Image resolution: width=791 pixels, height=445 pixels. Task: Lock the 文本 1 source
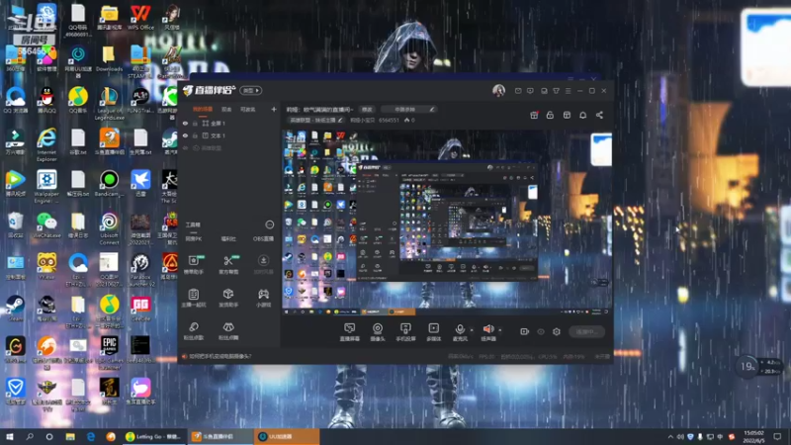(195, 135)
